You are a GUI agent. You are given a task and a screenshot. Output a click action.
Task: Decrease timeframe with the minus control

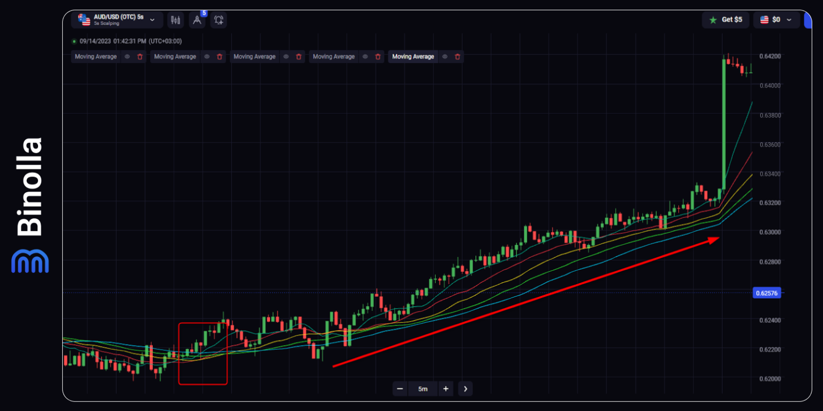click(x=400, y=389)
